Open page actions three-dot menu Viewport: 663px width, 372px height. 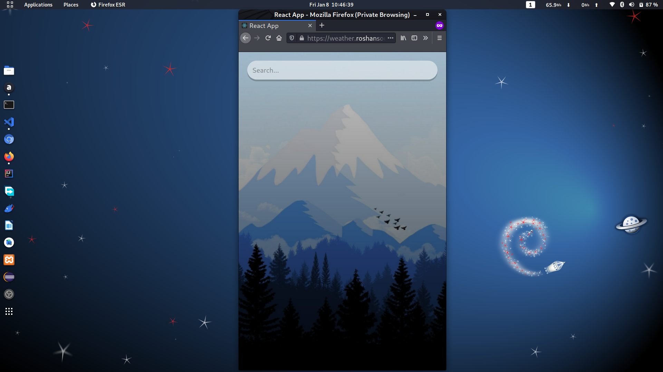coord(391,38)
